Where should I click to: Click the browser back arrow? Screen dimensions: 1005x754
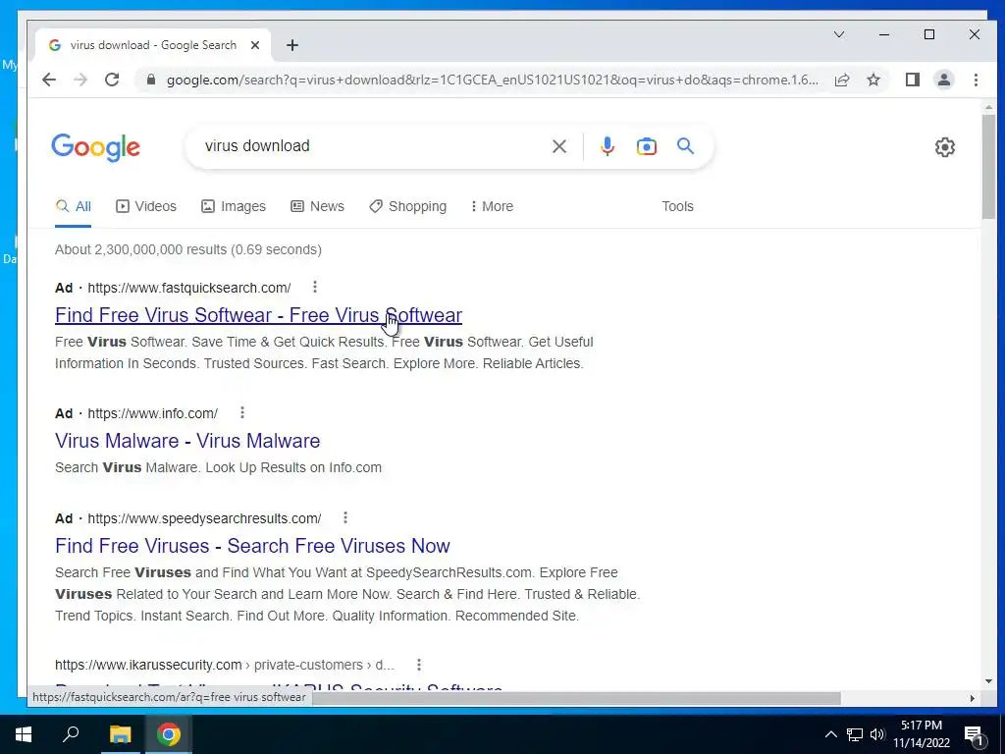pyautogui.click(x=49, y=80)
